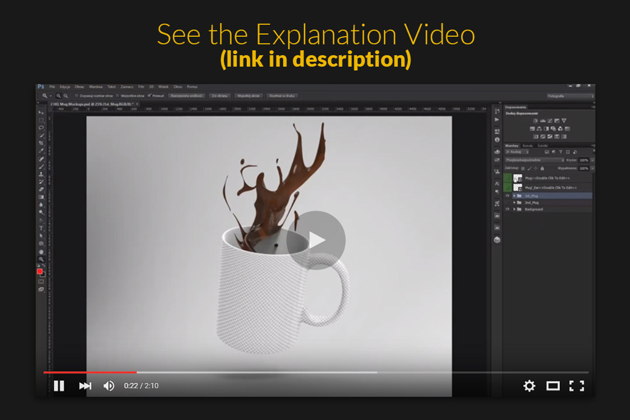Image resolution: width=630 pixels, height=420 pixels.
Task: Toggle visibility of Mug>>Double Clik To Edit layer
Action: tap(508, 178)
